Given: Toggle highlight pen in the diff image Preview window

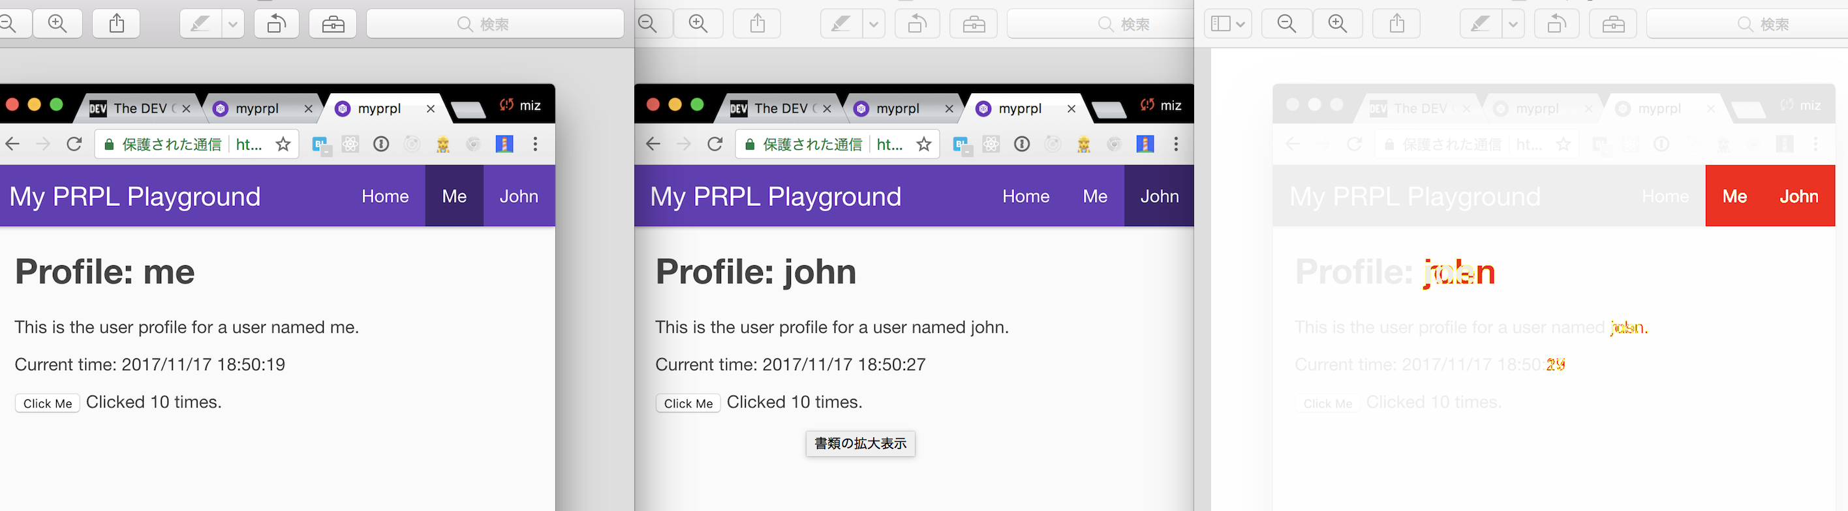Looking at the screenshot, I should (1480, 23).
